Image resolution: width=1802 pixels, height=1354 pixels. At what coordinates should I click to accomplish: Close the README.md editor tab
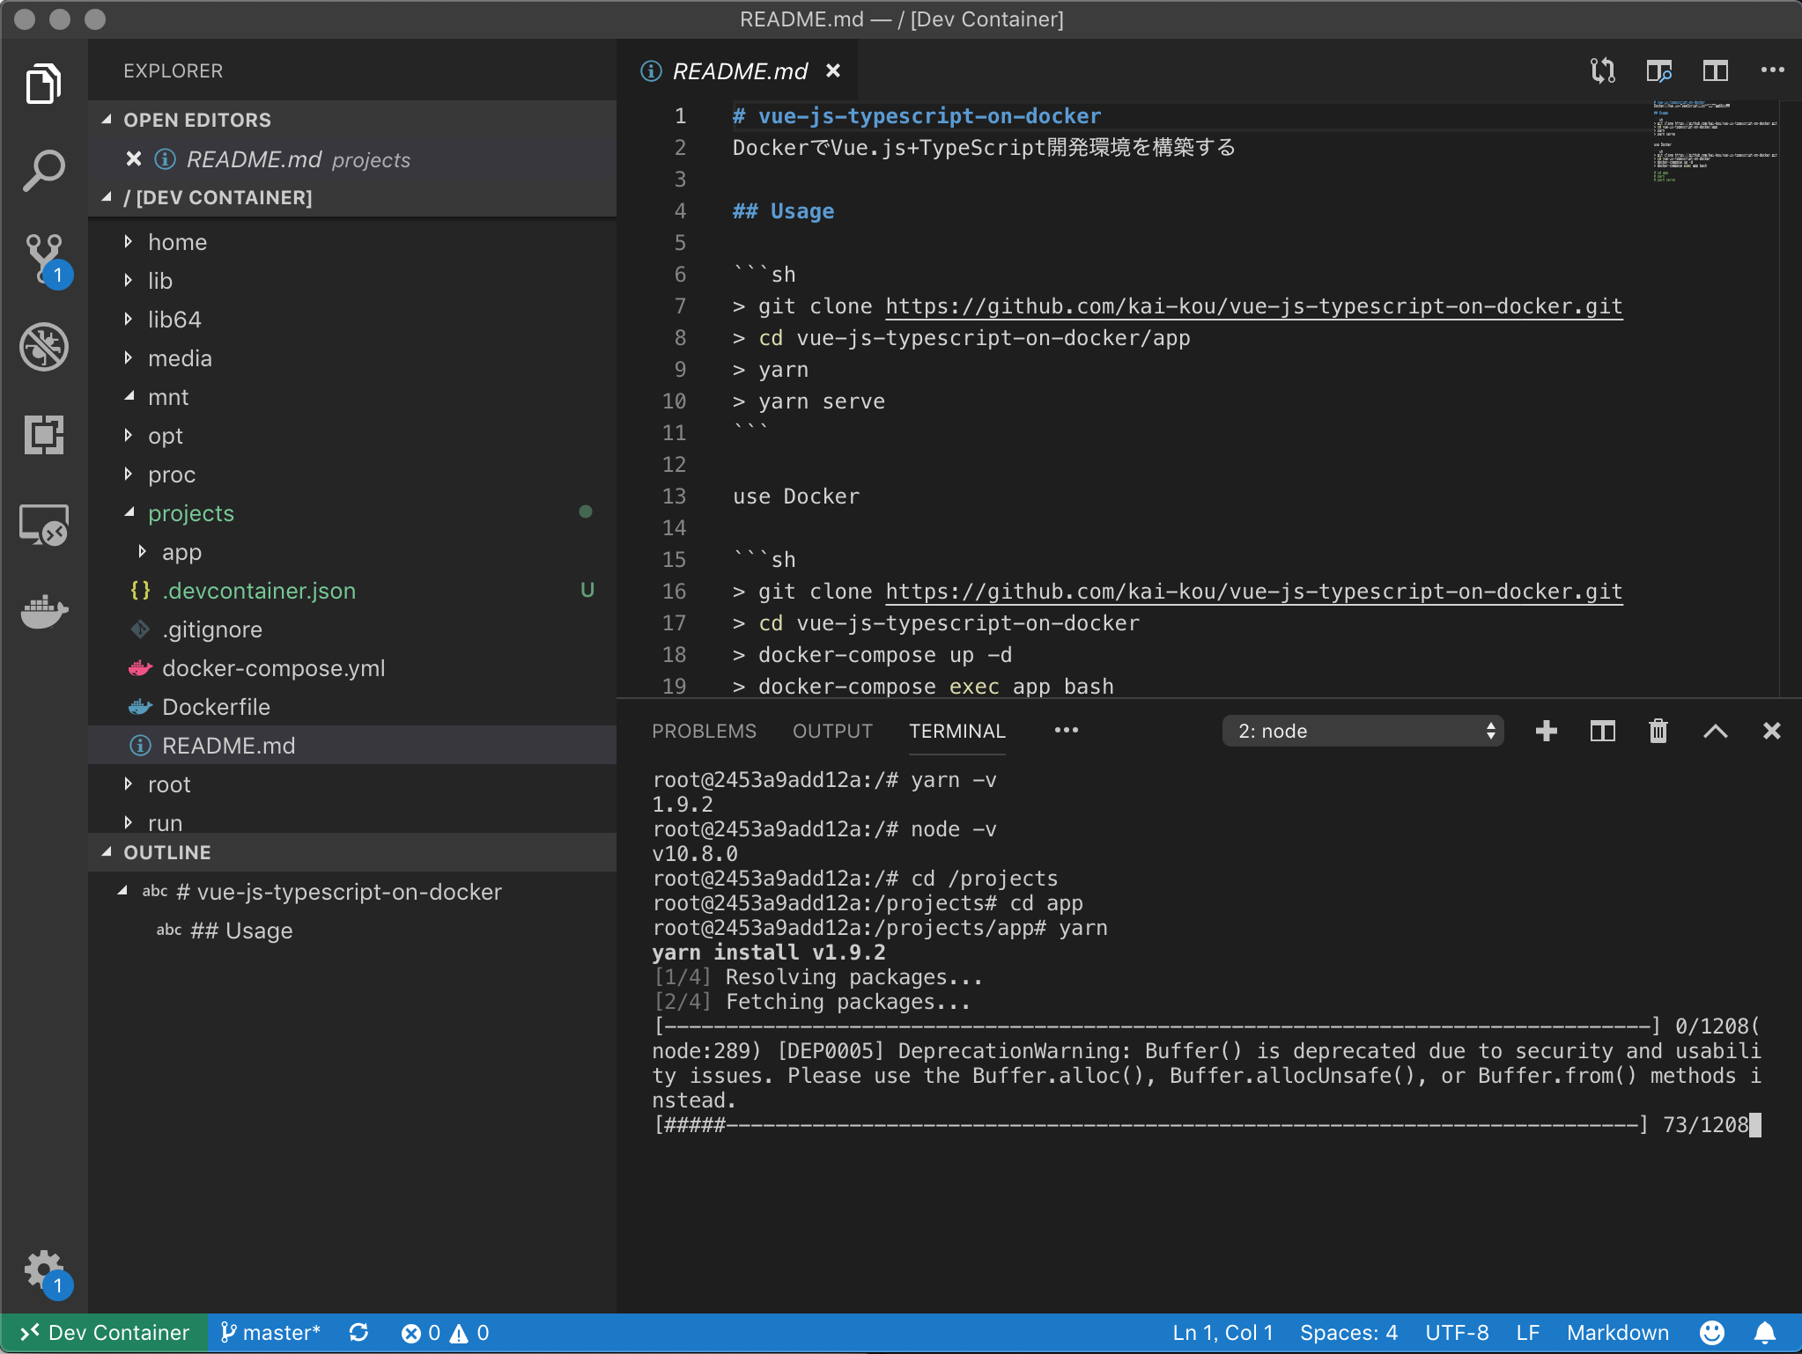coord(833,70)
